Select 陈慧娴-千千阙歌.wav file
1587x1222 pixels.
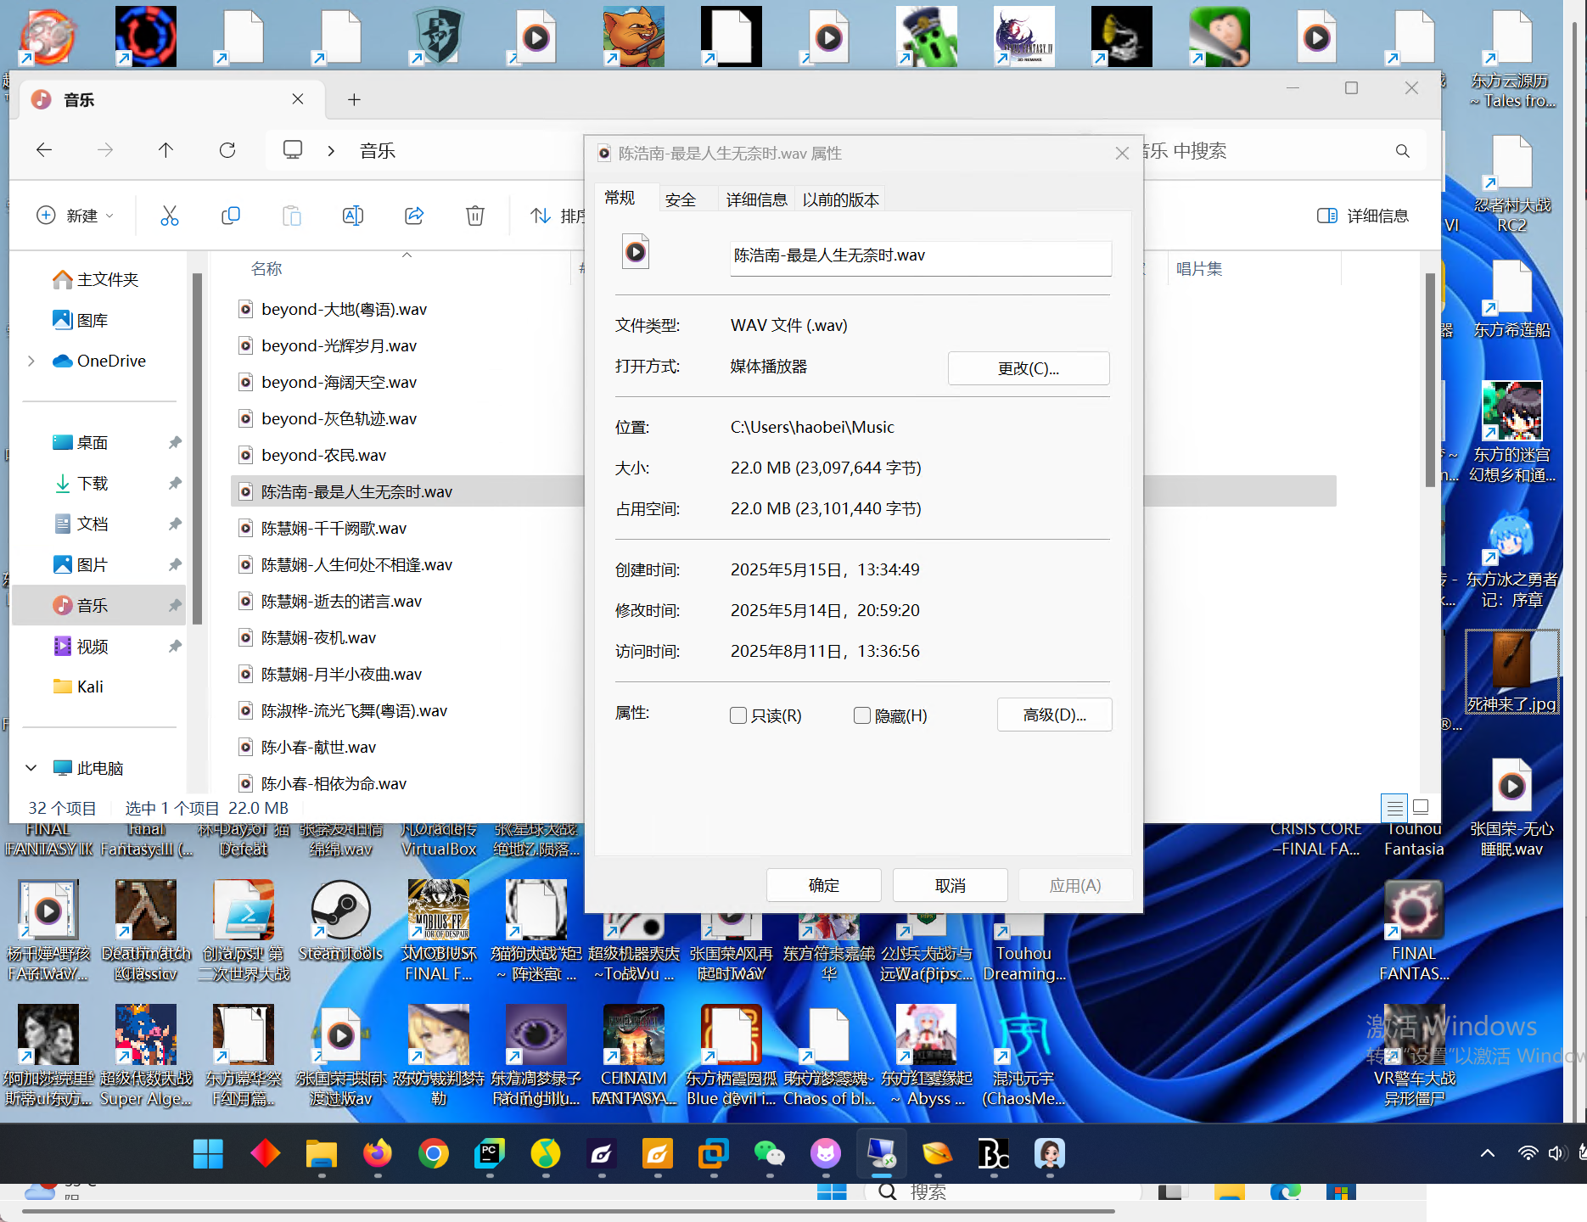click(334, 528)
